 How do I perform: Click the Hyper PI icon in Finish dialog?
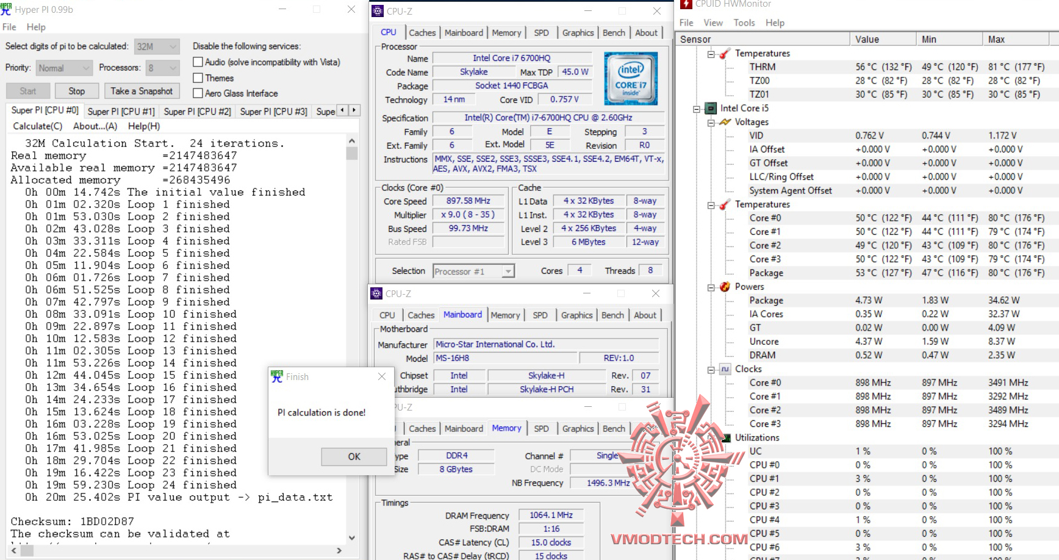click(278, 376)
